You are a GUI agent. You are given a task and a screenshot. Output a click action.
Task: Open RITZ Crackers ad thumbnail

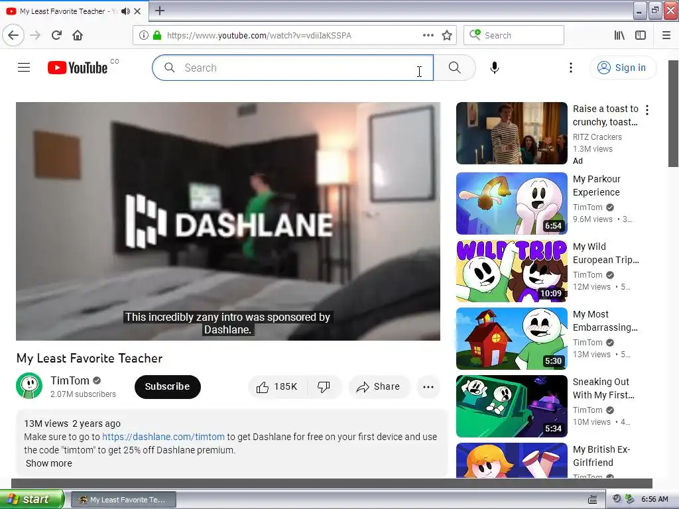point(511,133)
